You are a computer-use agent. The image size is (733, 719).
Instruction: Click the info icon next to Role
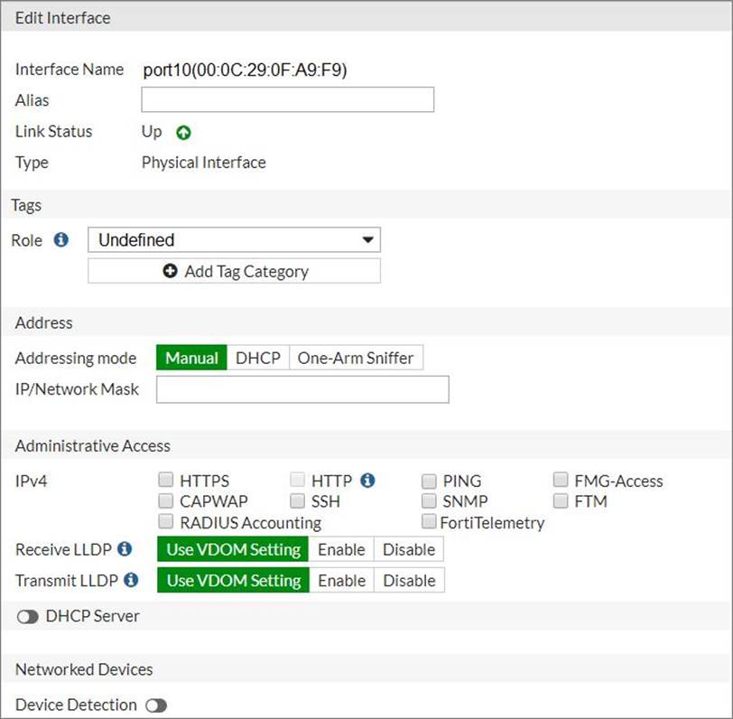pos(61,240)
